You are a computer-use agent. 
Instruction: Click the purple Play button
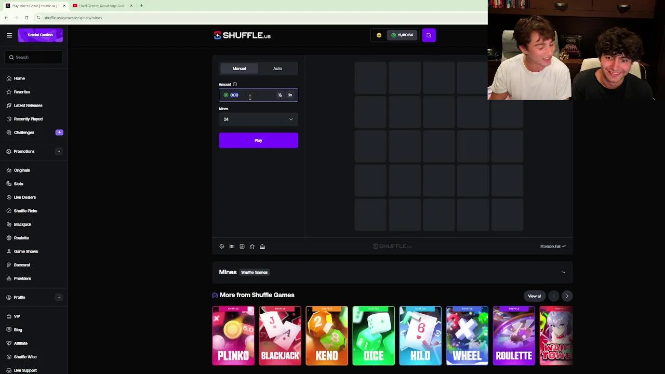(258, 140)
